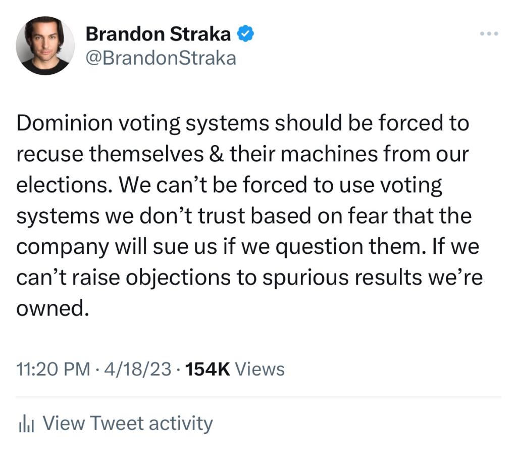Click the Tweet activity bar chart icon
Screen dimensions: 517x452
[25, 424]
